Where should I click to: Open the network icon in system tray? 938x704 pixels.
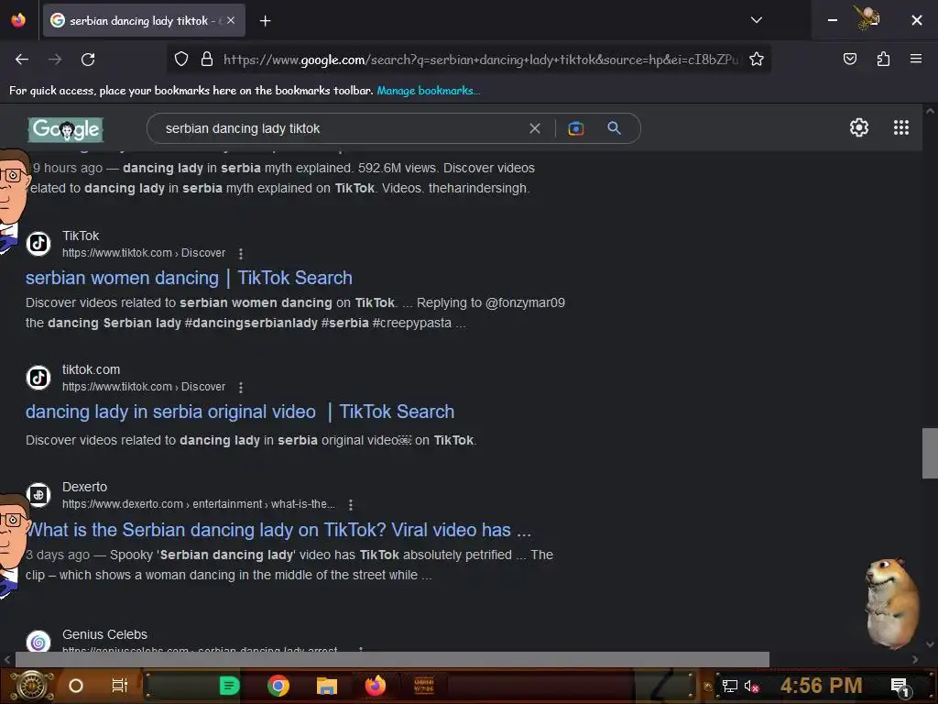pos(729,686)
